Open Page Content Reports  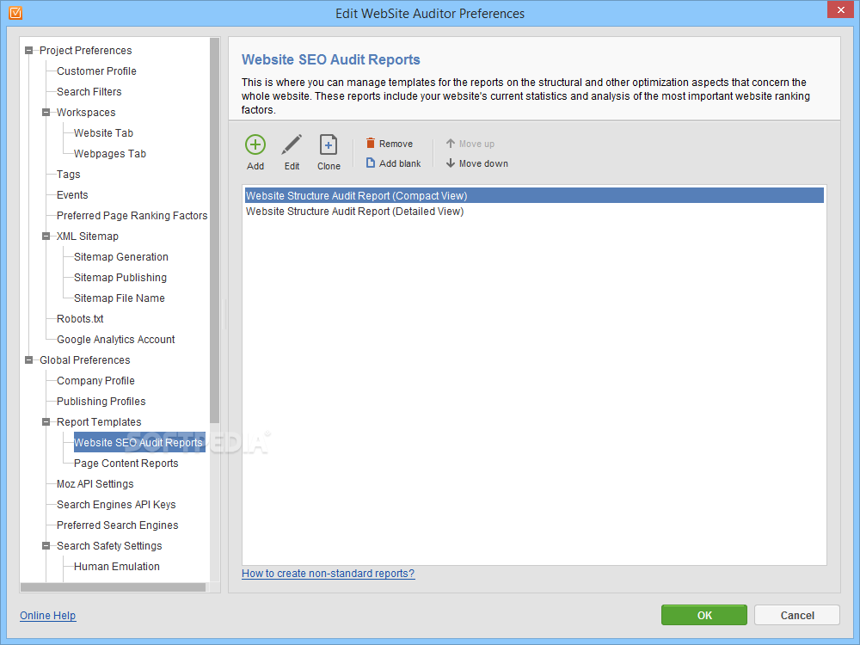click(126, 464)
